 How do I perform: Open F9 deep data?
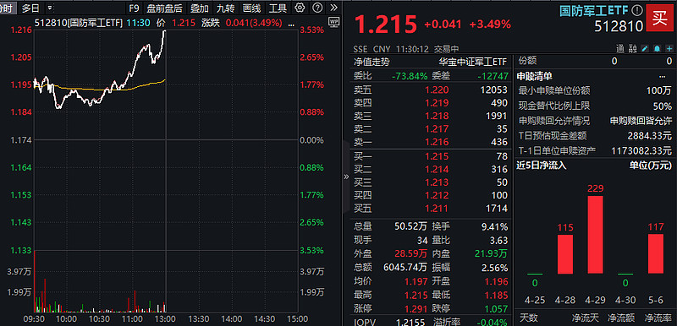click(x=135, y=8)
